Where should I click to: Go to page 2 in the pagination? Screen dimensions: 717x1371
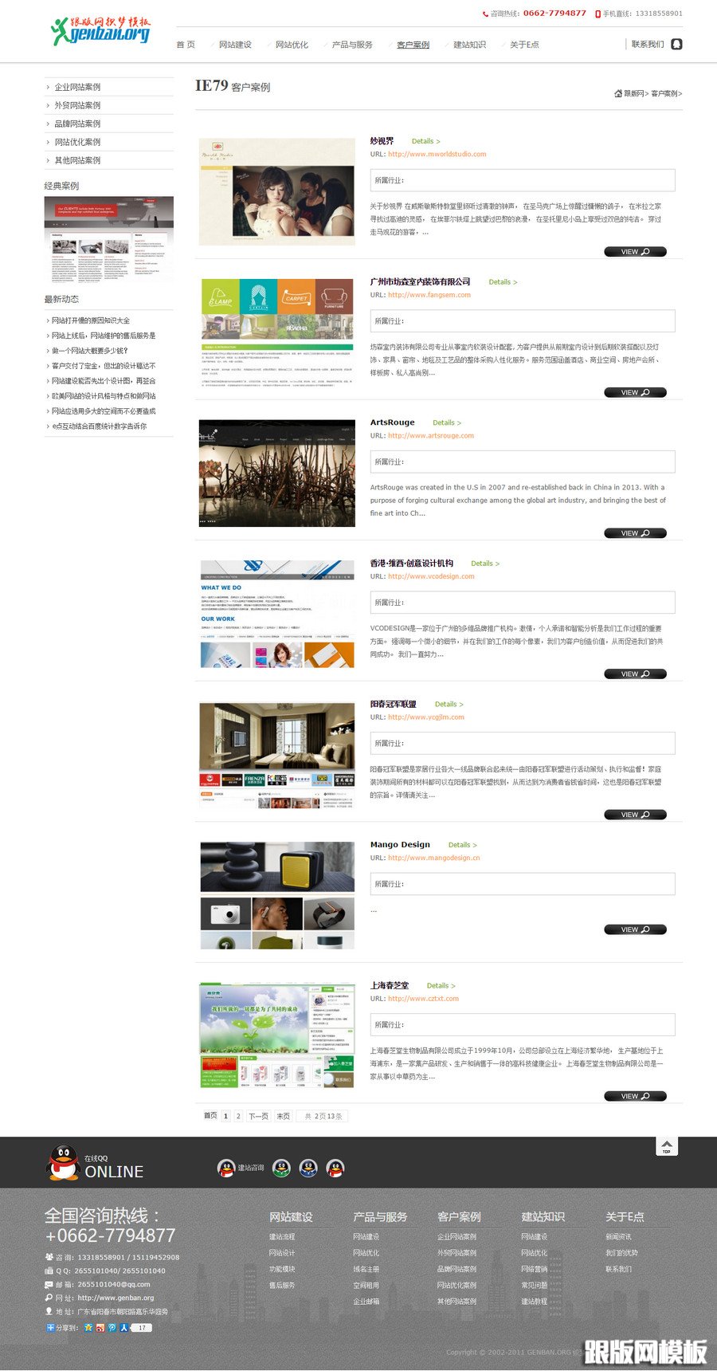point(238,1116)
